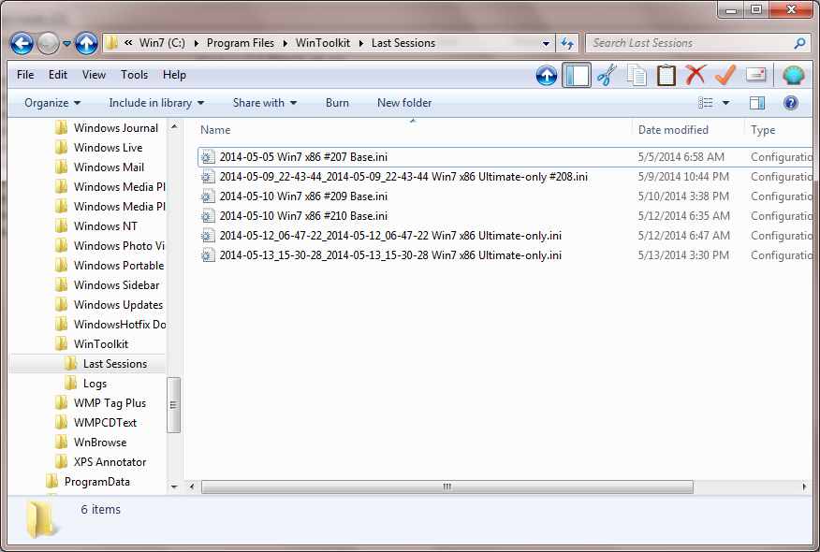Viewport: 820px width, 552px height.
Task: Open the Organize dropdown
Action: (x=52, y=103)
